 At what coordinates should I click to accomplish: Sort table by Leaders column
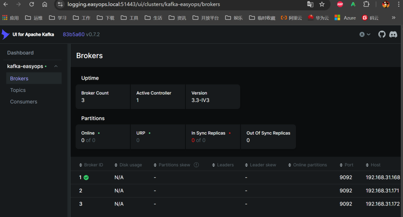click(x=223, y=165)
